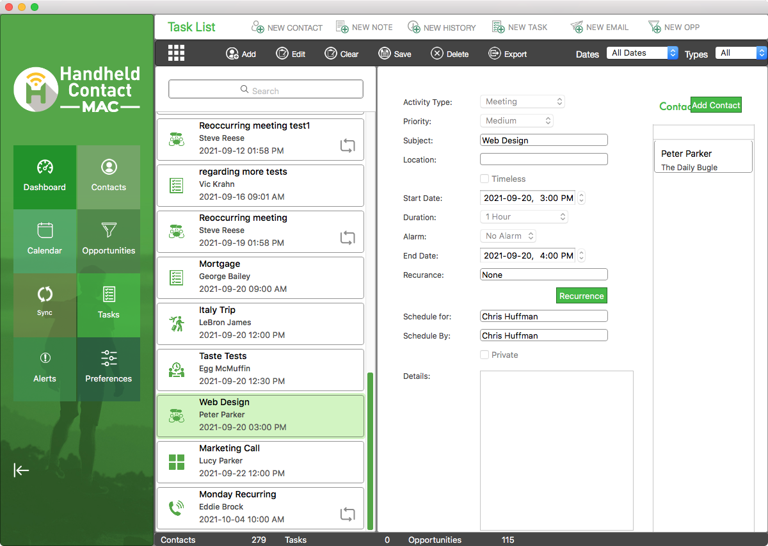
Task: Toggle the Private checkbox
Action: [484, 355]
